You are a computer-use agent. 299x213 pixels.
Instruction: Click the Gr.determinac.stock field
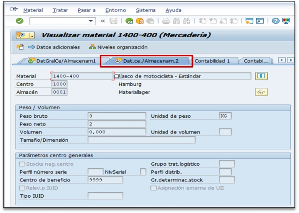coord(227,180)
